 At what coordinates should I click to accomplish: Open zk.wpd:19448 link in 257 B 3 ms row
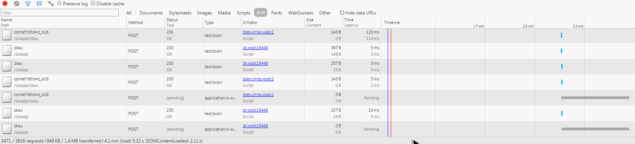[255, 63]
